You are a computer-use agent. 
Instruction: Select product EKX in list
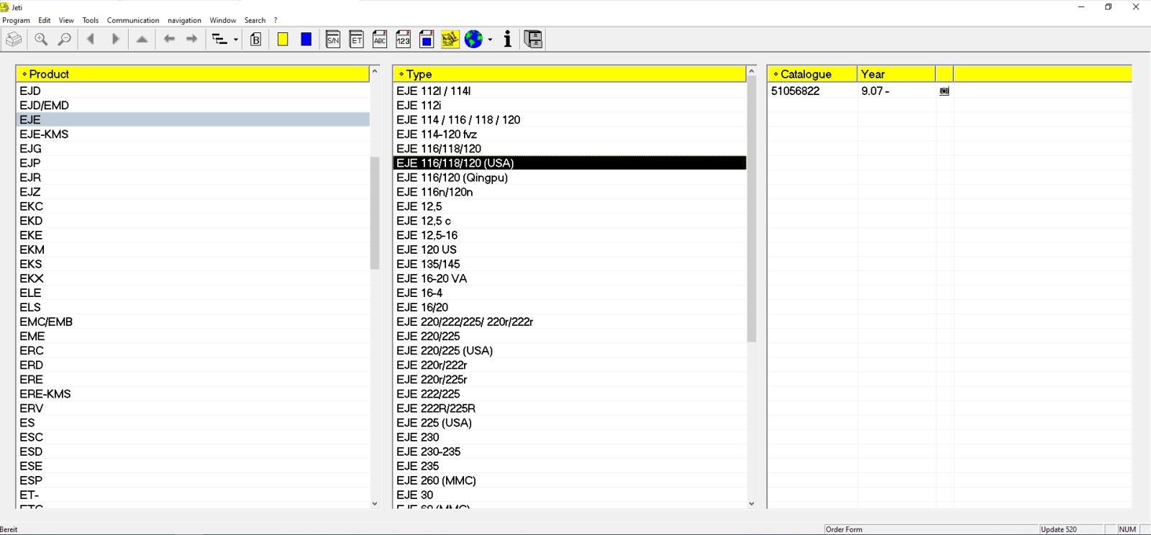tap(193, 278)
